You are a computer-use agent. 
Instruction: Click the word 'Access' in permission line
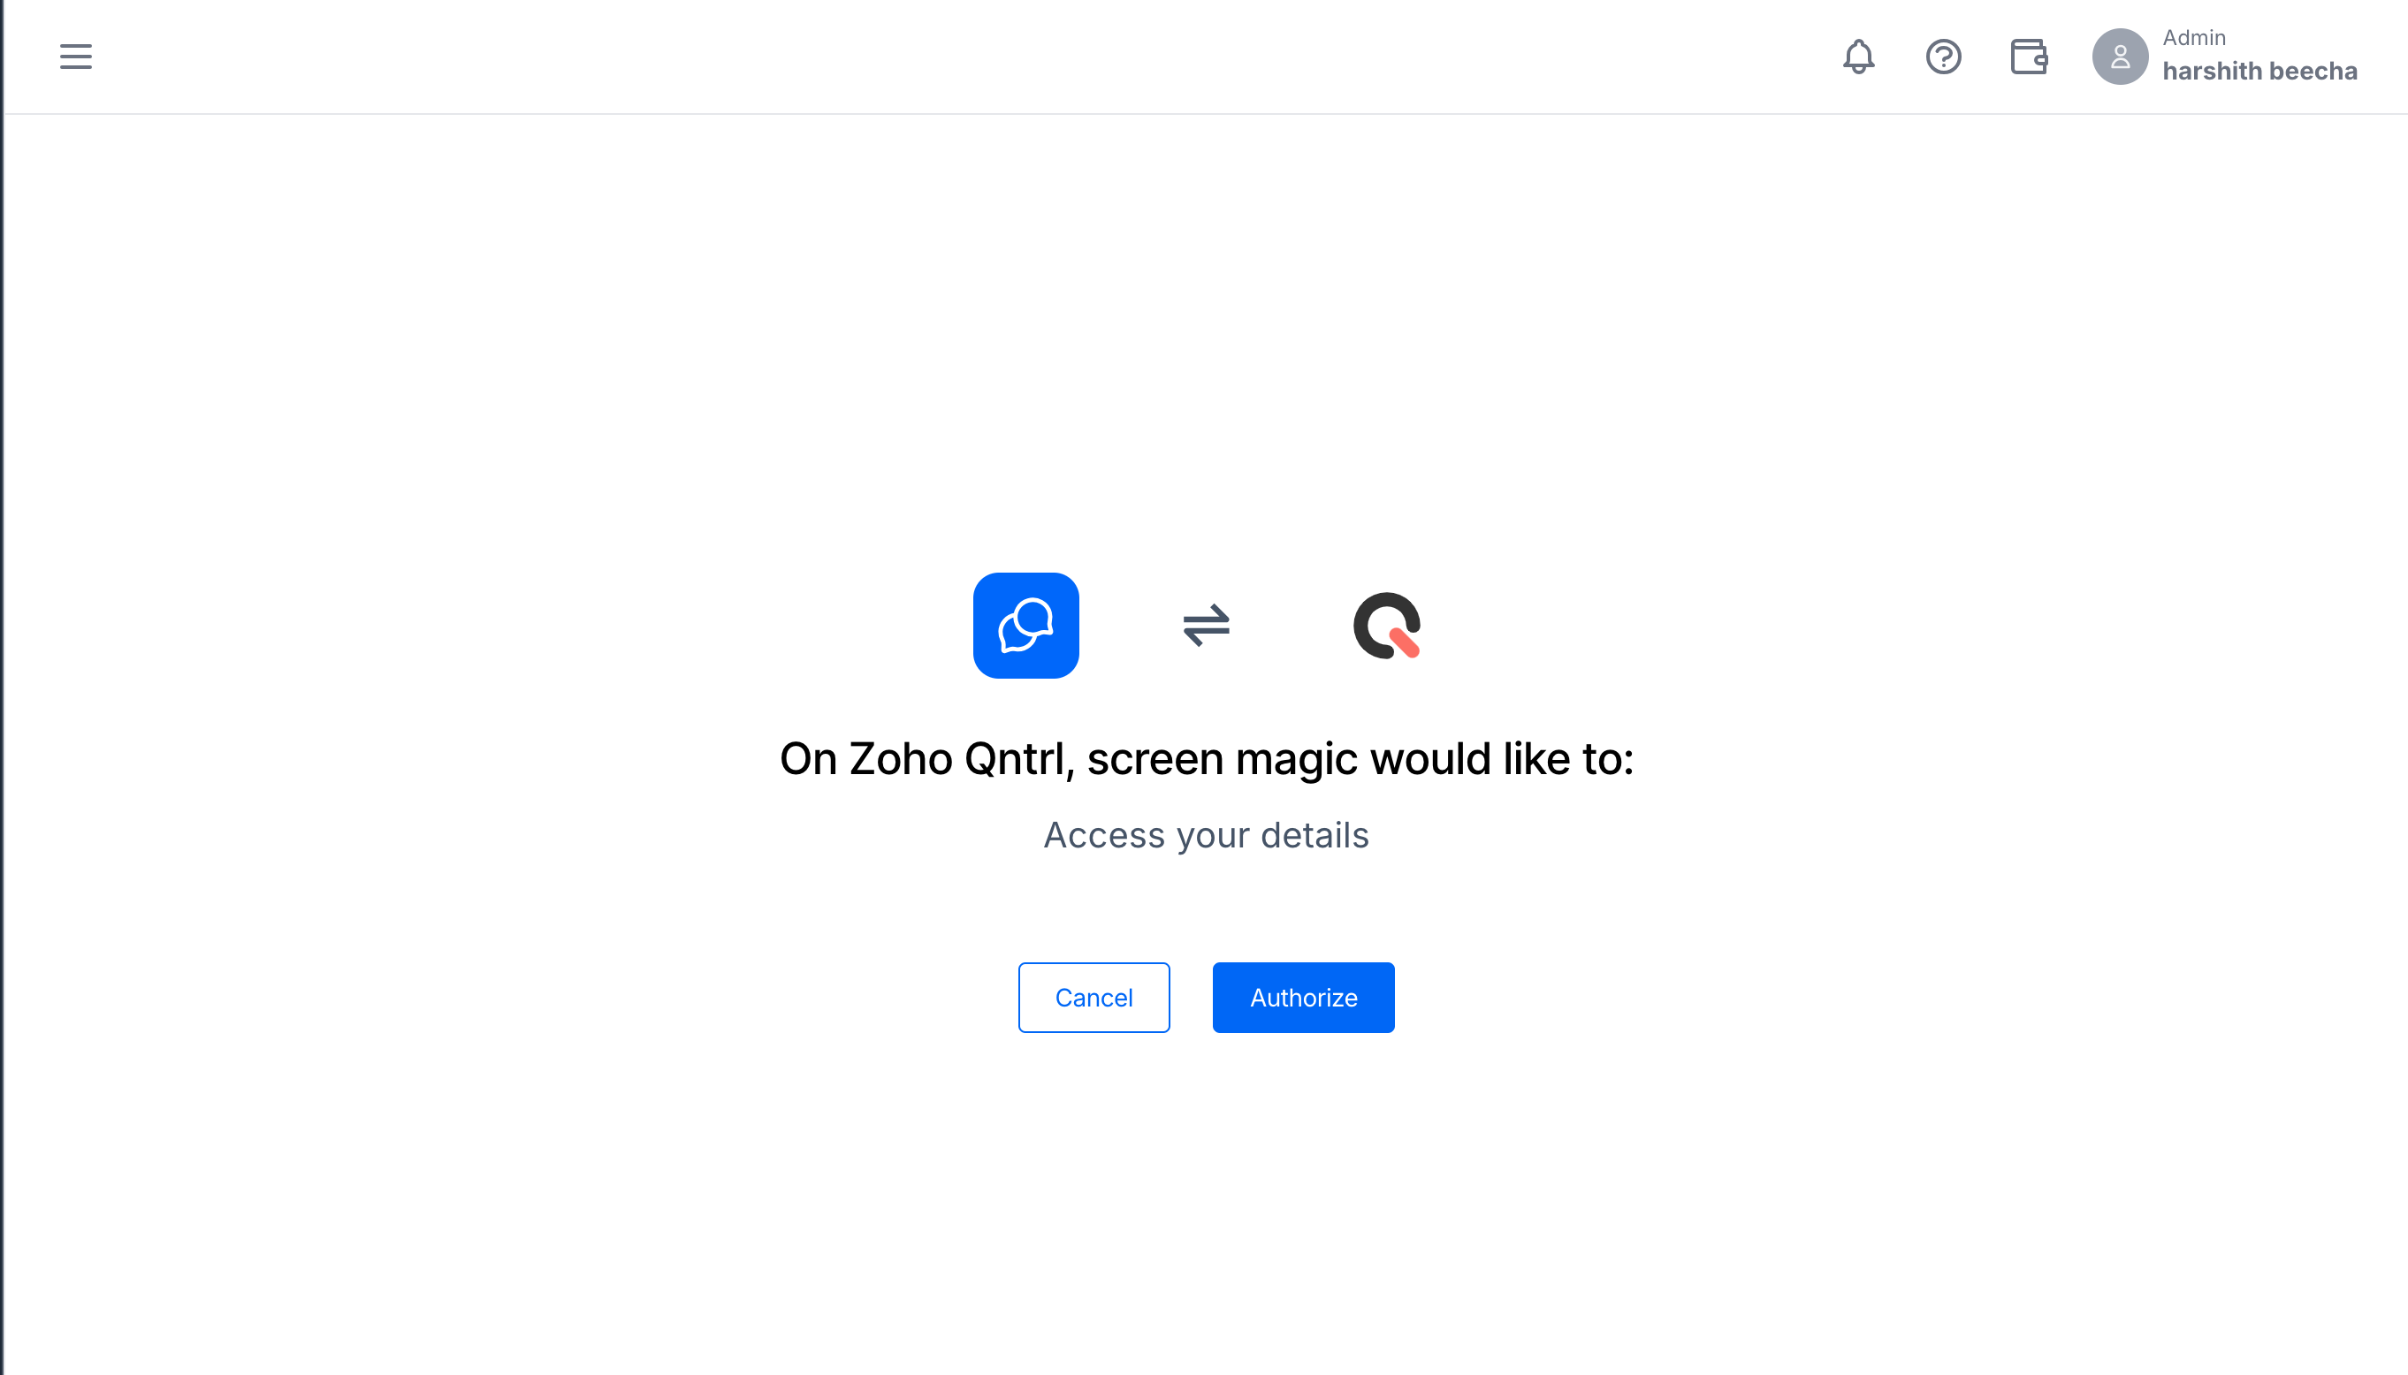click(x=1104, y=836)
